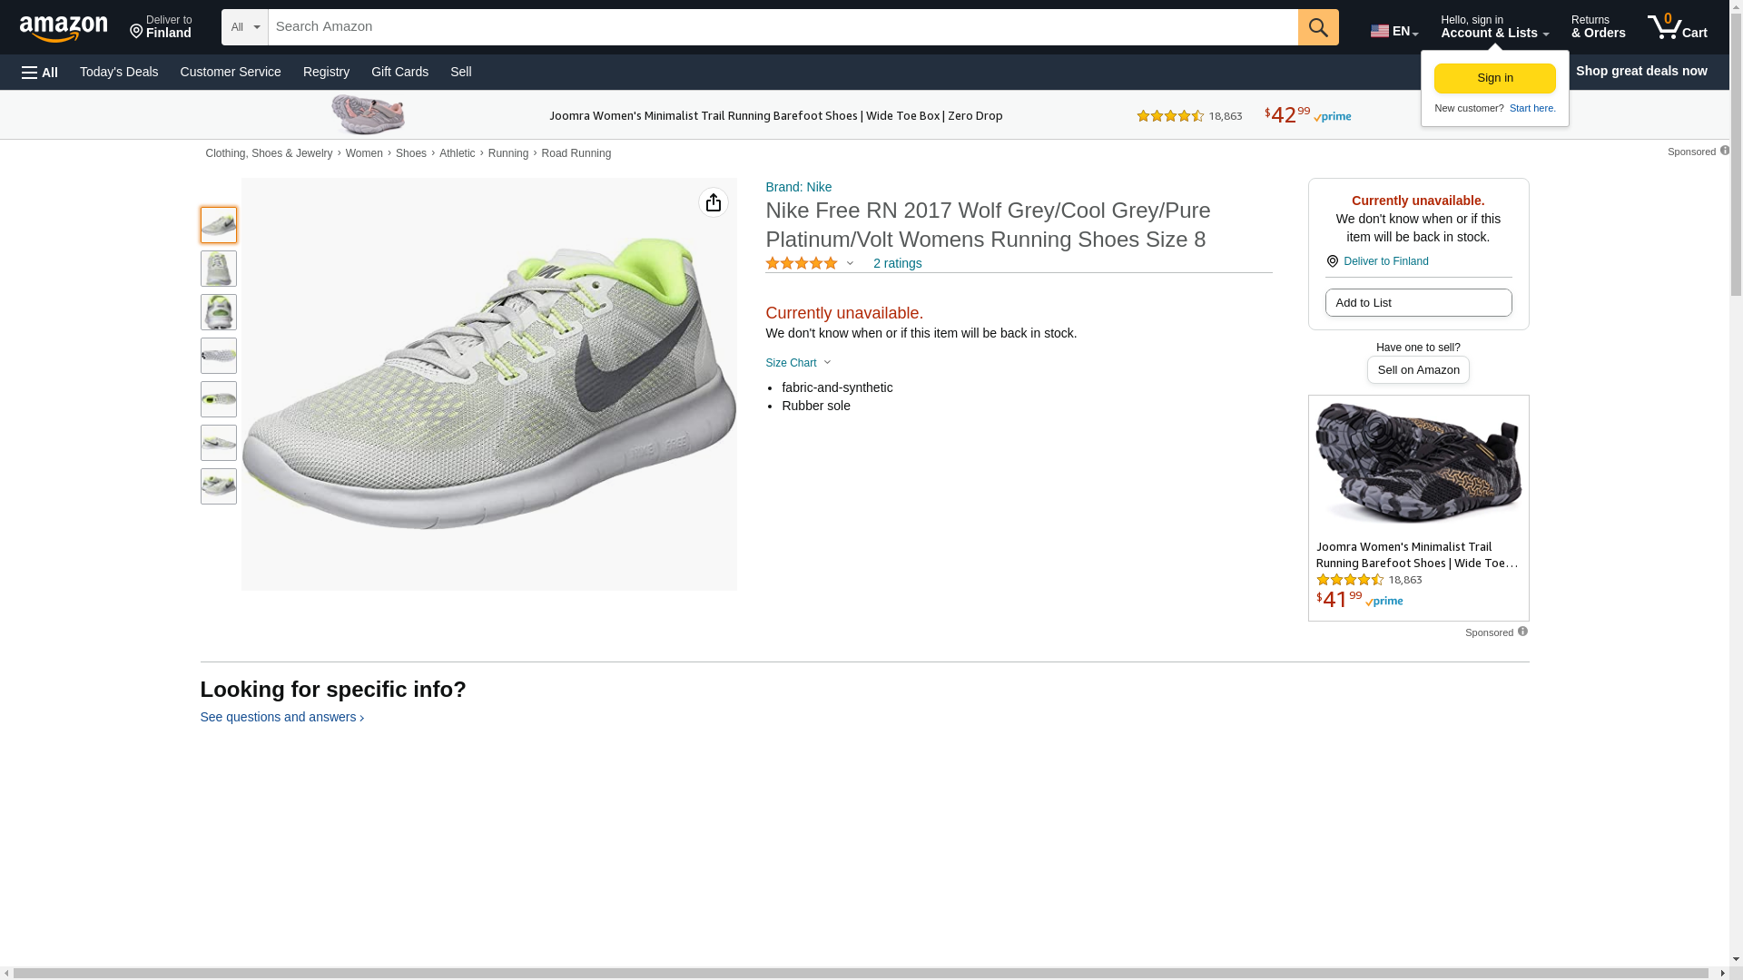
Task: Focus the Search Amazon field
Action: point(783,27)
